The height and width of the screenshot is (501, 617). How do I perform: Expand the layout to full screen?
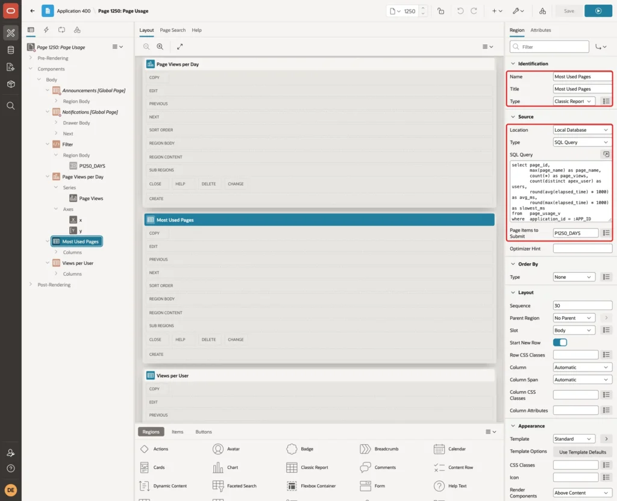(x=180, y=46)
